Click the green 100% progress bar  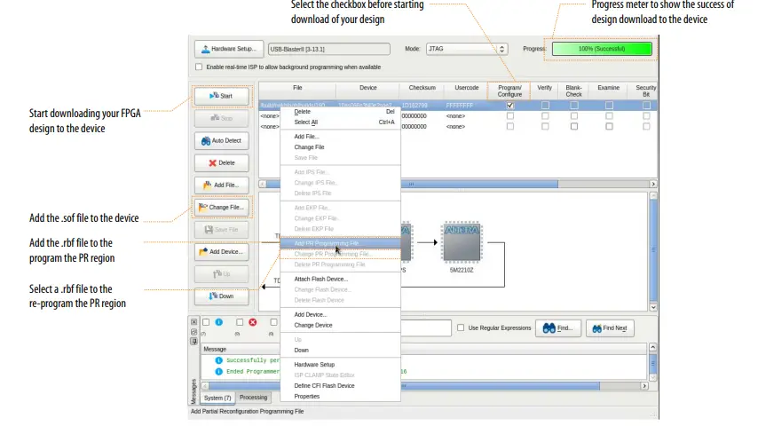tap(601, 48)
